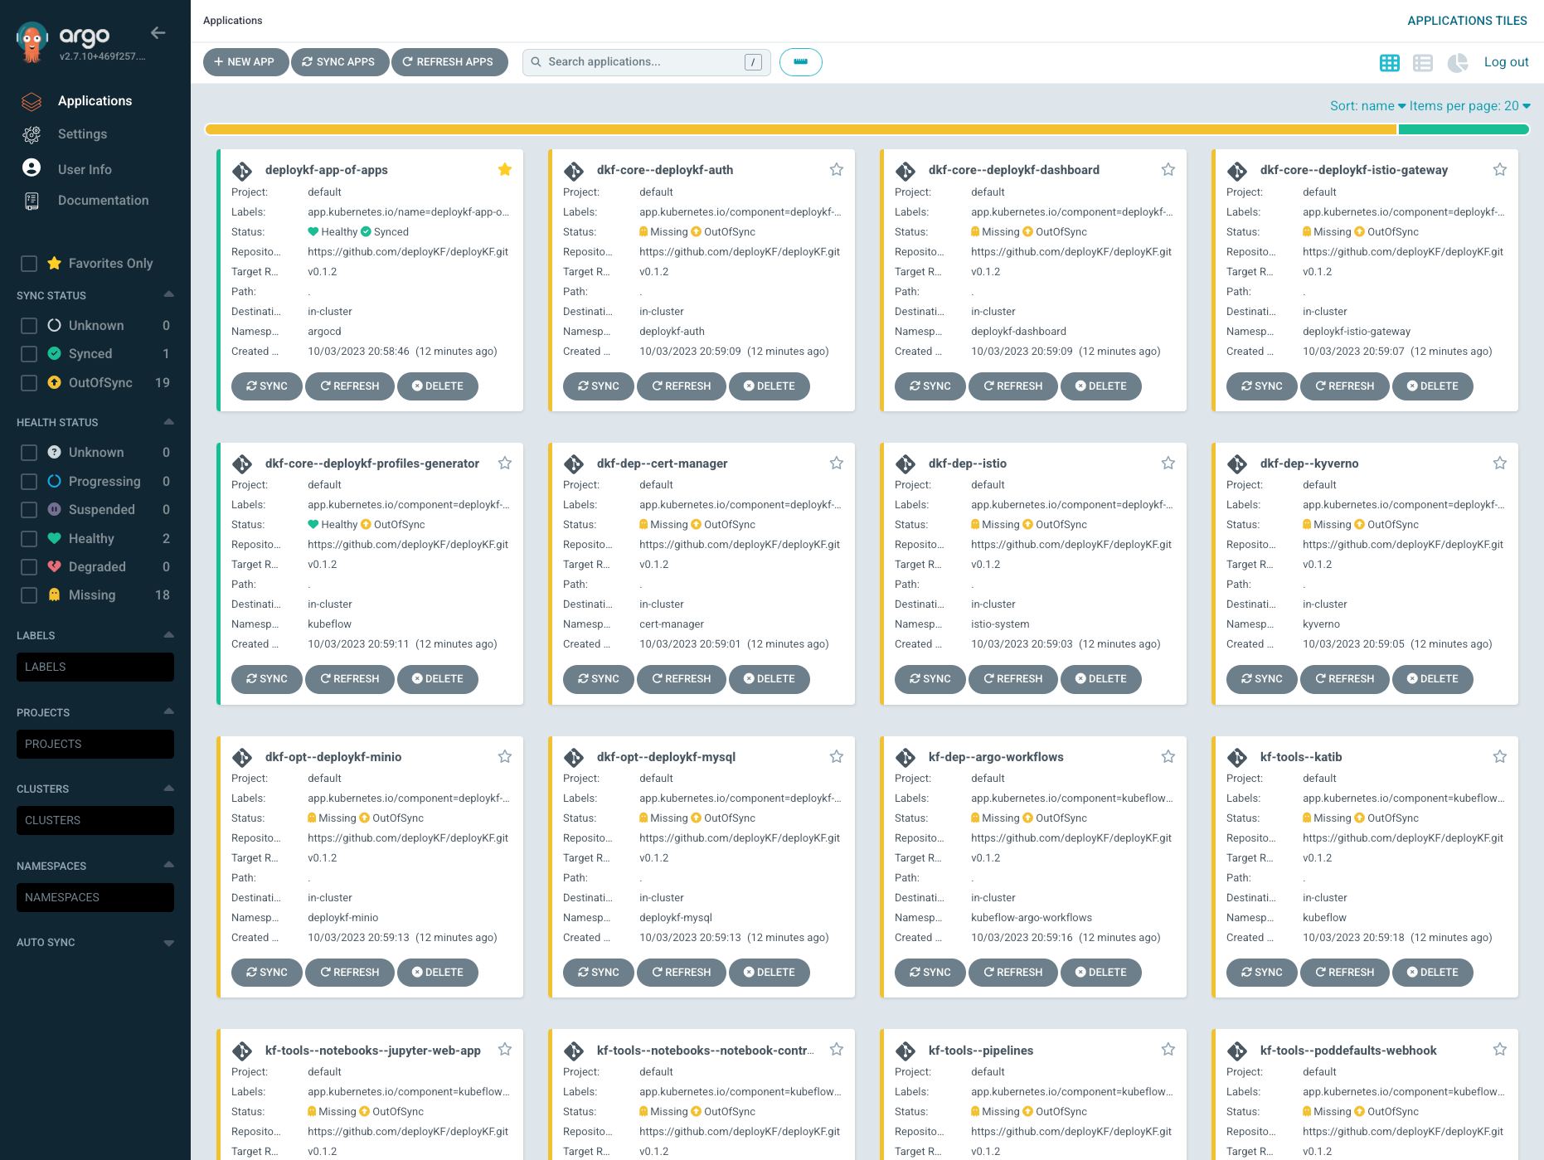This screenshot has width=1544, height=1160.
Task: Check the Degraded health filter
Action: pyautogui.click(x=29, y=567)
